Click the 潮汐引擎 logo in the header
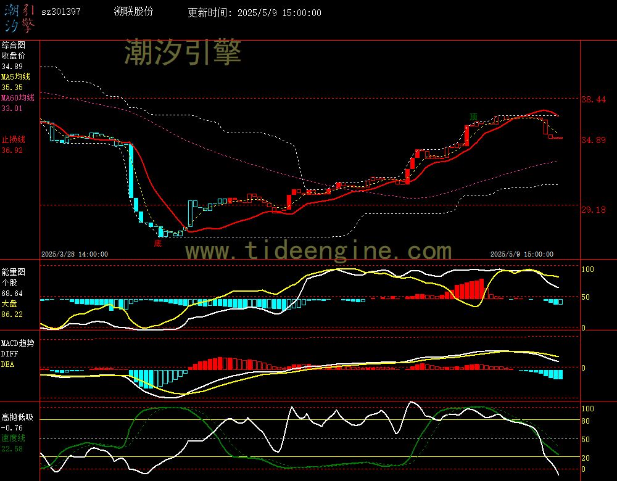 point(19,18)
